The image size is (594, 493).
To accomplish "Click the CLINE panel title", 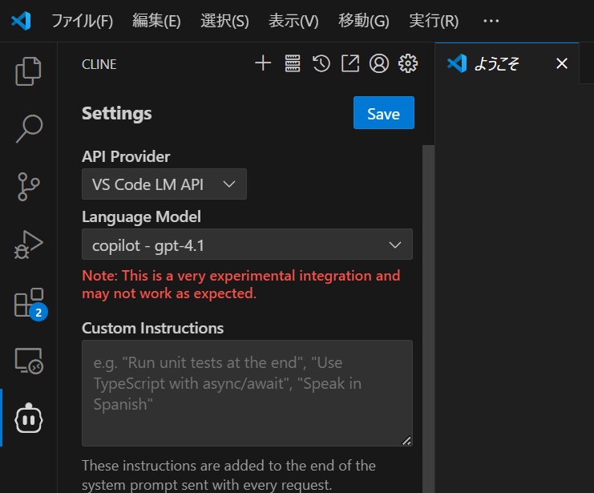I will click(x=99, y=64).
